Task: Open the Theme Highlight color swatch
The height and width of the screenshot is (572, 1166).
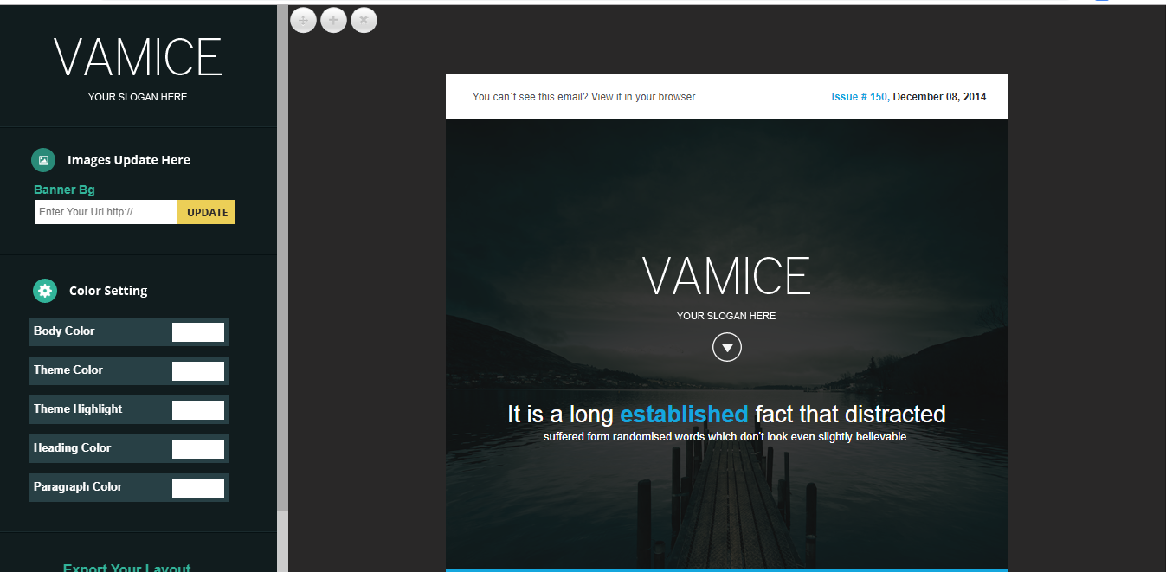Action: coord(197,410)
